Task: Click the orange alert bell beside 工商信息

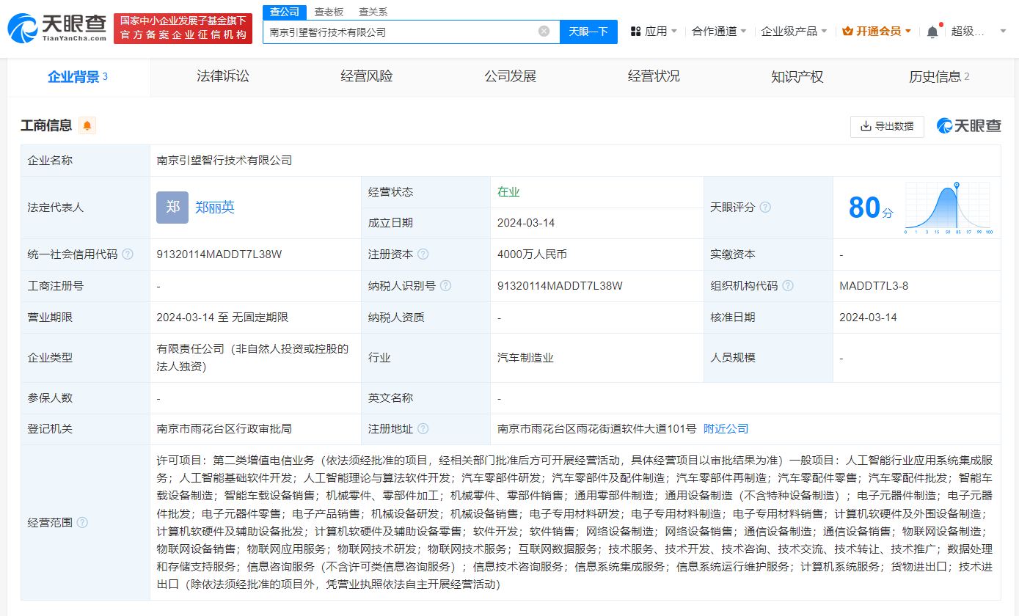Action: (87, 125)
